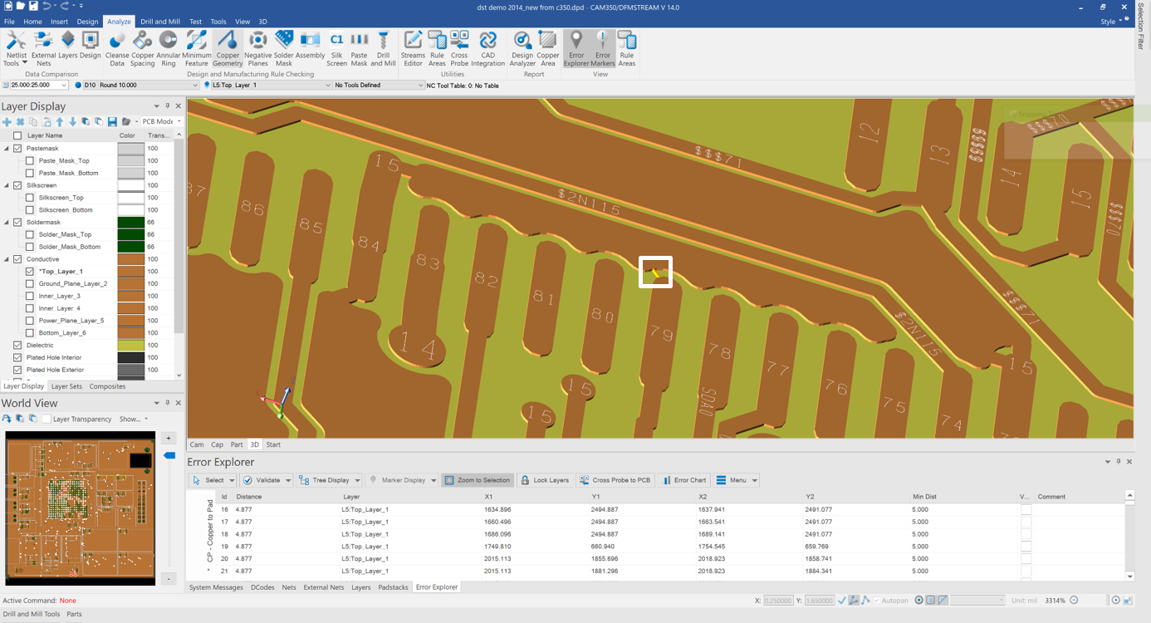Launch the Cross Probe tool
This screenshot has width=1151, height=623.
click(459, 48)
